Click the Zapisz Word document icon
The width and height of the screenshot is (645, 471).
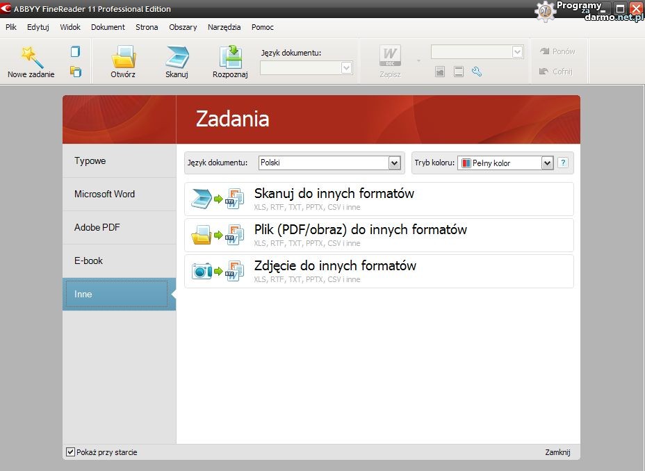[390, 57]
